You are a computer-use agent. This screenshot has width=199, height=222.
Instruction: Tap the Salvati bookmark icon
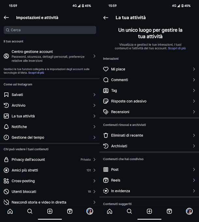coord(6,95)
